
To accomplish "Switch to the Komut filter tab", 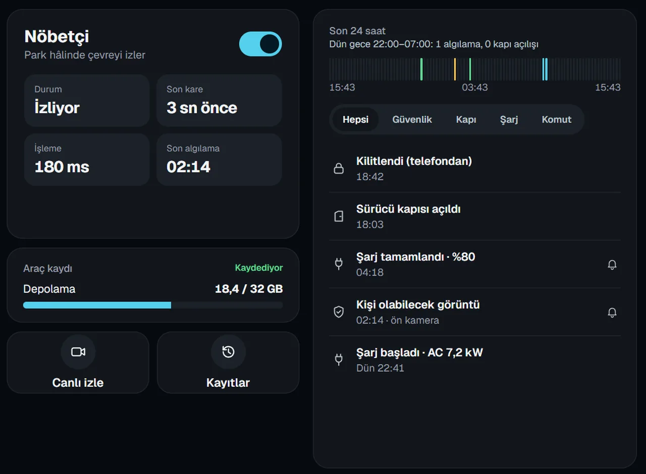I will coord(557,120).
